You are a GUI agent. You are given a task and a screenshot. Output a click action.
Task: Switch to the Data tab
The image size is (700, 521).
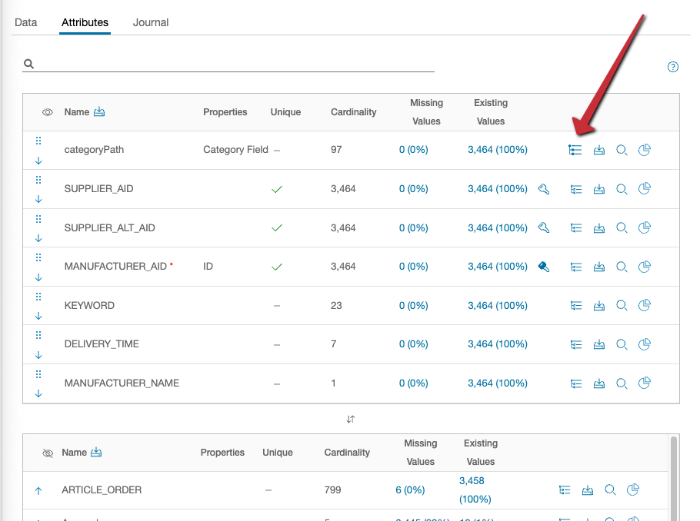[x=25, y=22]
